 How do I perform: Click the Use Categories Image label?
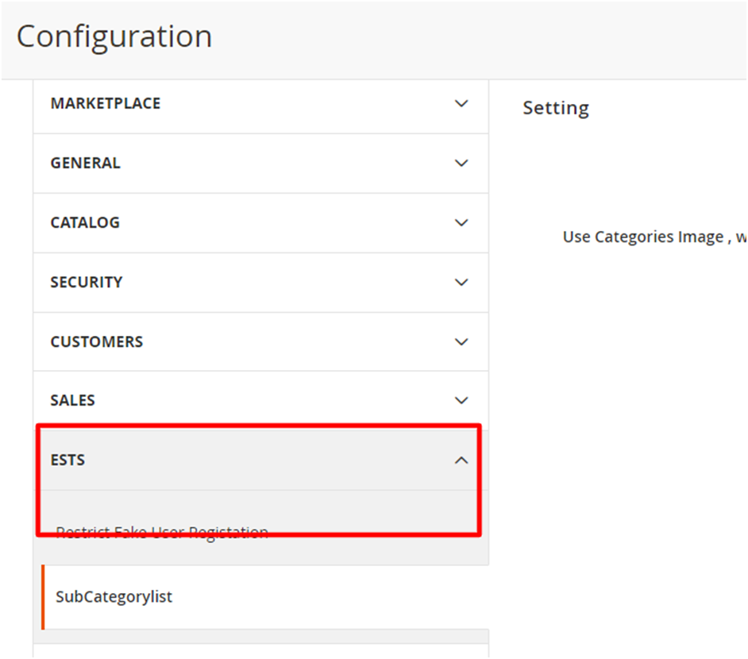point(642,237)
